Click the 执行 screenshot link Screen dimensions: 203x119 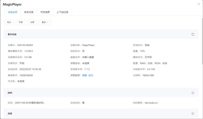click(91, 75)
